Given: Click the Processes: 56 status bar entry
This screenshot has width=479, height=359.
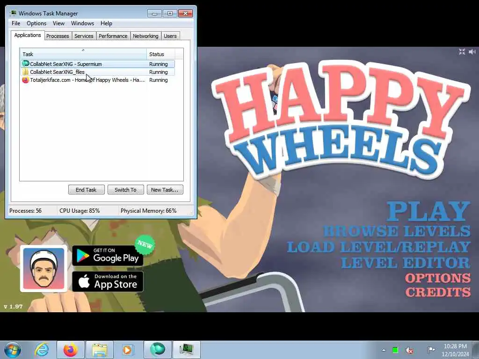Looking at the screenshot, I should 26,211.
